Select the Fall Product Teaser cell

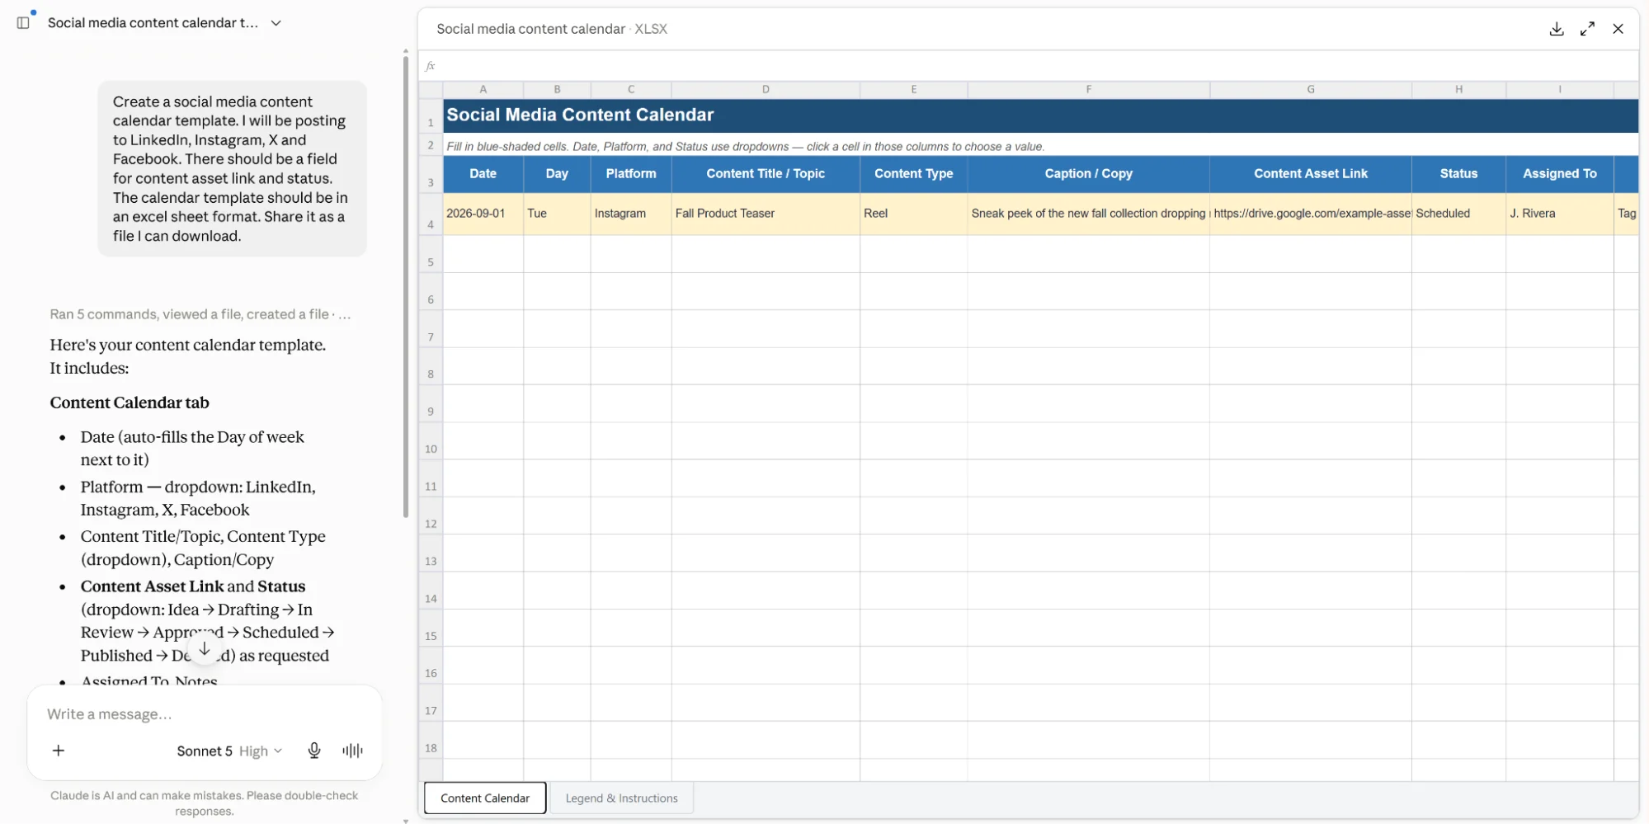point(766,214)
